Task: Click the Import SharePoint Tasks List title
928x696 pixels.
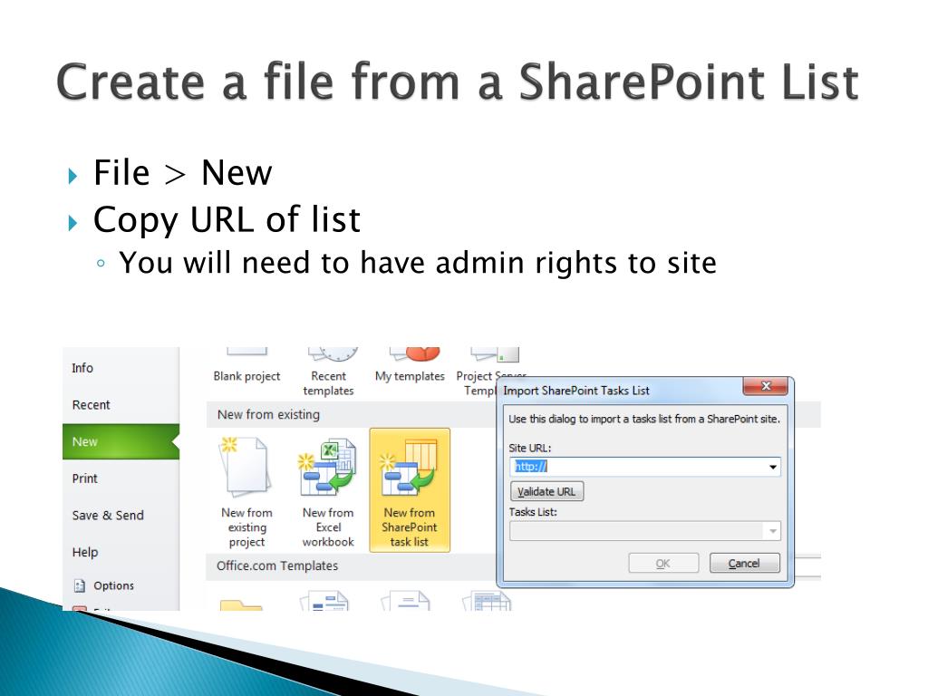Action: (x=575, y=391)
